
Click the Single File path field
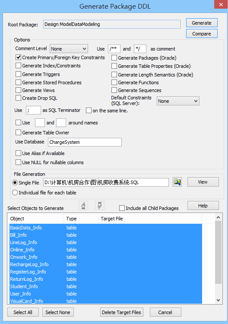click(106, 182)
